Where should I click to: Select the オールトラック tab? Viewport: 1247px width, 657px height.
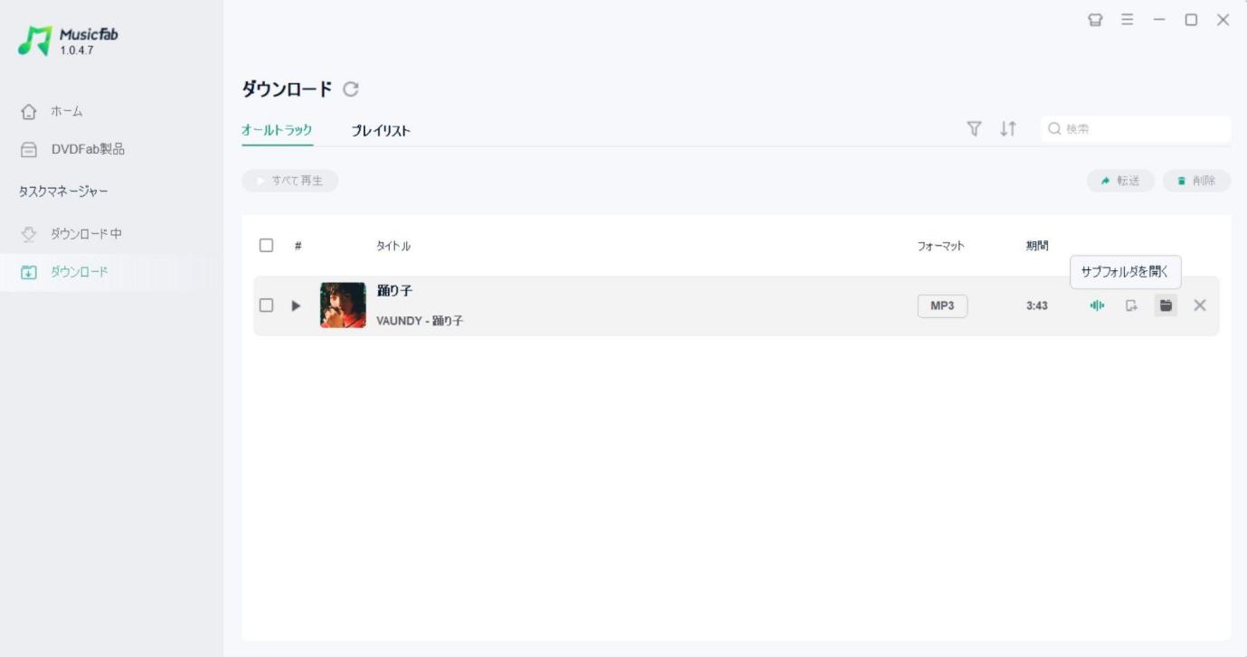click(277, 130)
